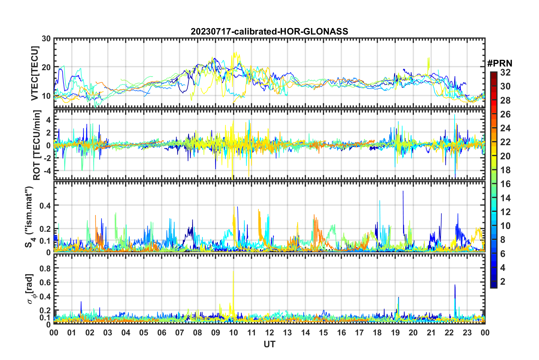Click UT axis tick label 03
Image resolution: width=539 pixels, height=360 pixels.
108,333
